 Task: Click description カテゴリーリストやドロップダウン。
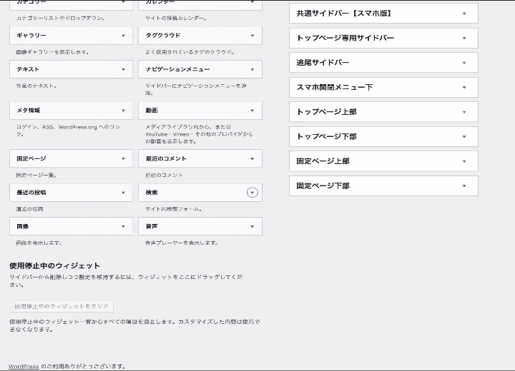coord(60,18)
